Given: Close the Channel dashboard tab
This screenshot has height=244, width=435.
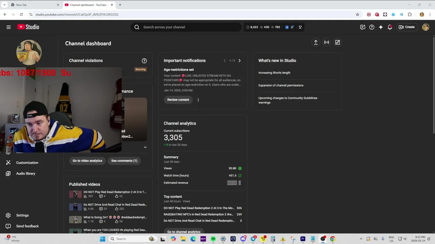Looking at the screenshot, I should pyautogui.click(x=112, y=5).
